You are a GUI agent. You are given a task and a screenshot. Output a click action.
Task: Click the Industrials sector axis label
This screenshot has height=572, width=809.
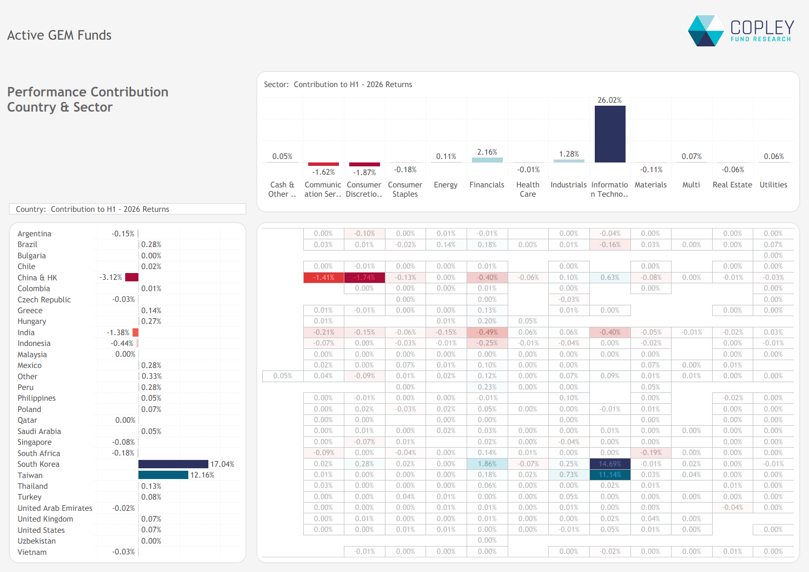pos(568,185)
